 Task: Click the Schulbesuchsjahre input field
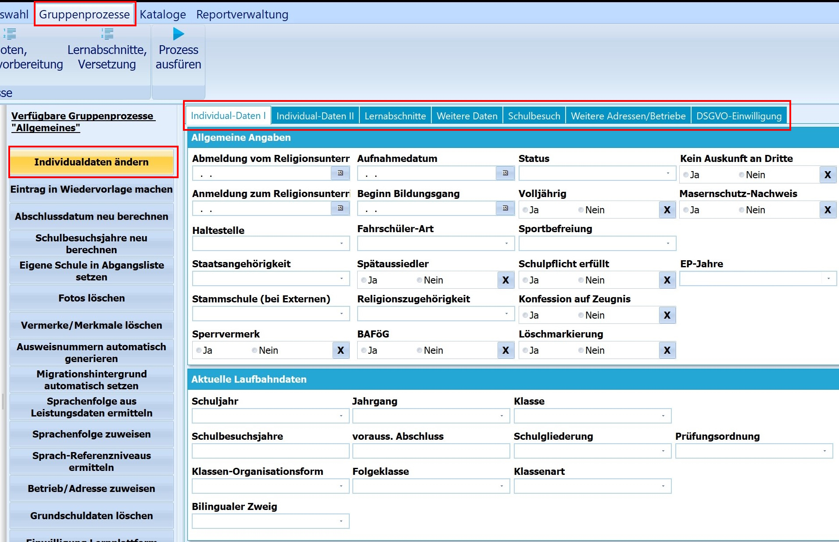(x=270, y=451)
